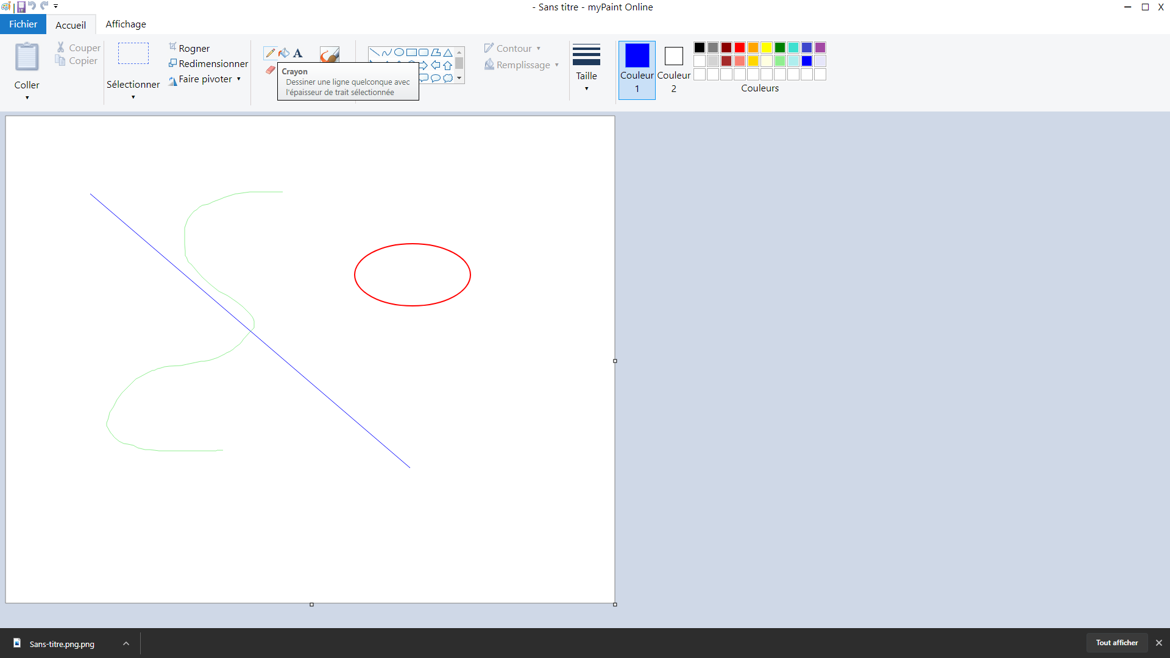Select the pink Eraser tool
1170x658 pixels.
click(x=271, y=70)
